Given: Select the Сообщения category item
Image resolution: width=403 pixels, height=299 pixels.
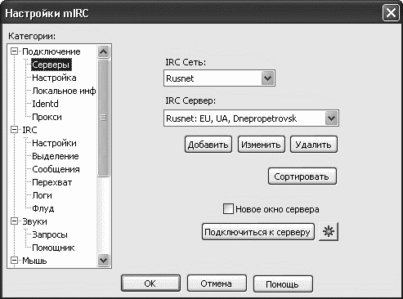Looking at the screenshot, I should click(56, 169).
